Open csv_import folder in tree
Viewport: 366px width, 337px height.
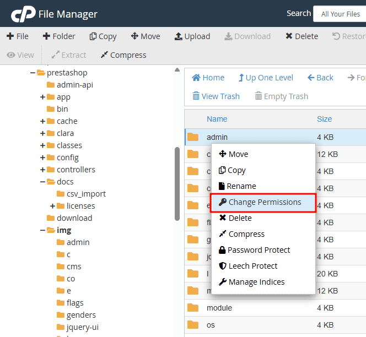(86, 194)
